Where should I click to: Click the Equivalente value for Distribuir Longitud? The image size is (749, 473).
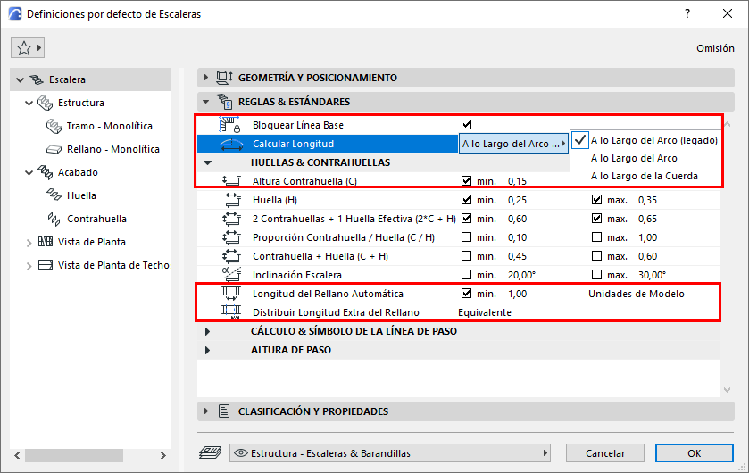(x=485, y=312)
